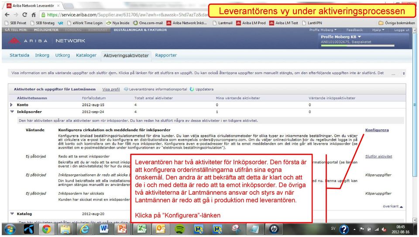Click the network signal tray icon
Image resolution: width=419 pixels, height=237 pixels.
coord(377,229)
